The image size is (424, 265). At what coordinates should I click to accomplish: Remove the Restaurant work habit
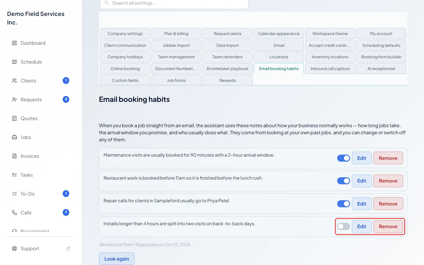pyautogui.click(x=388, y=181)
